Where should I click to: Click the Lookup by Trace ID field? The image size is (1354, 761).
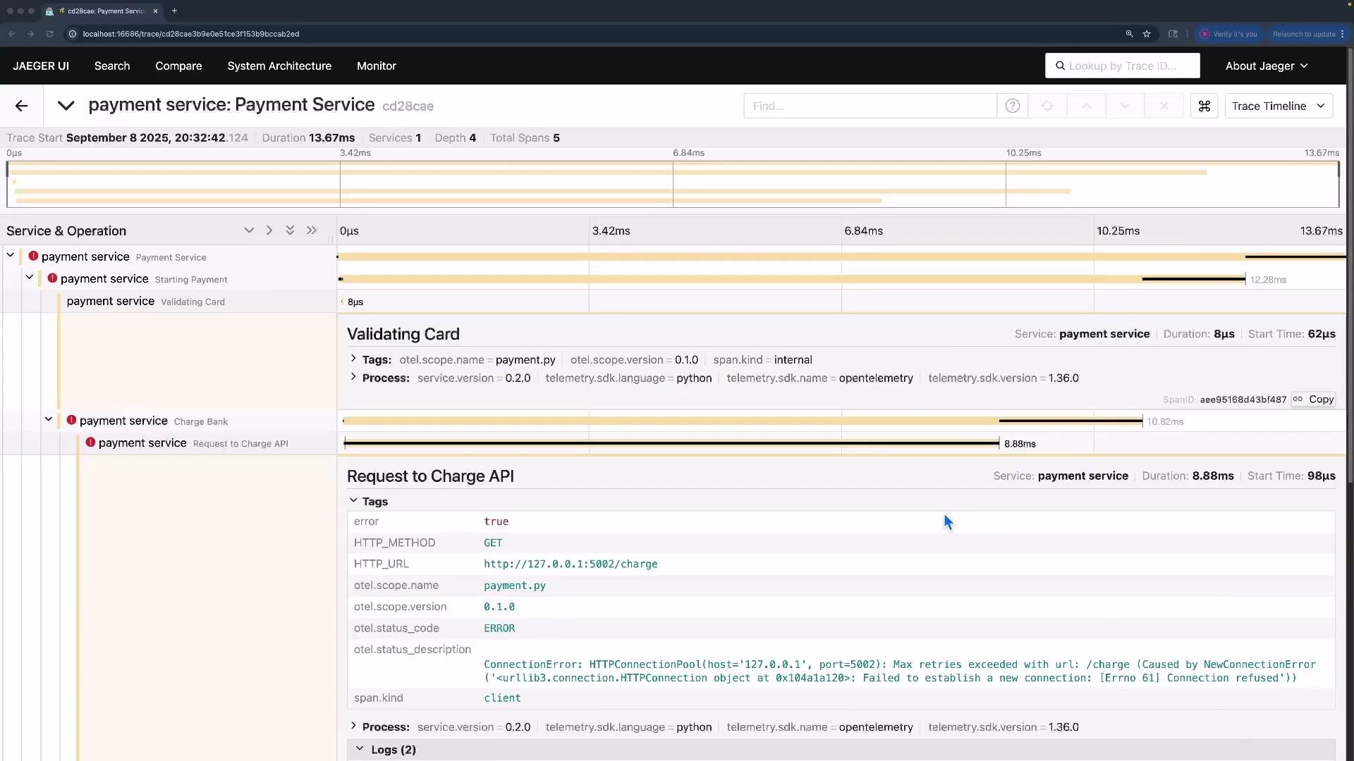(1122, 66)
